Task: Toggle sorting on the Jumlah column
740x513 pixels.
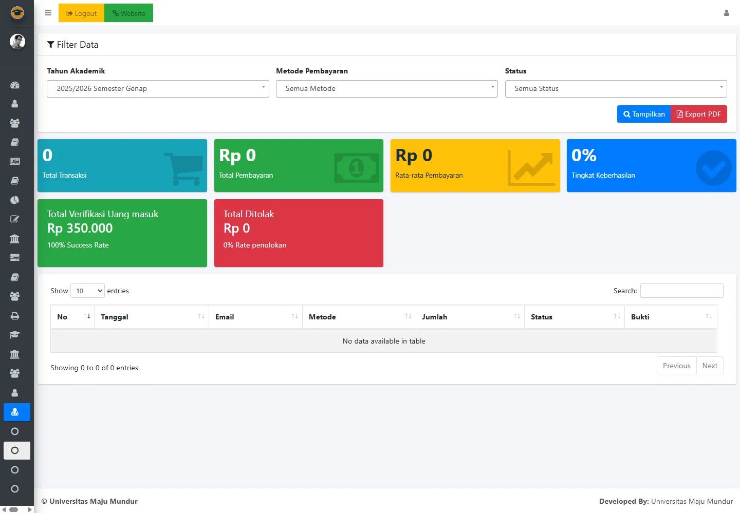Action: (x=470, y=317)
